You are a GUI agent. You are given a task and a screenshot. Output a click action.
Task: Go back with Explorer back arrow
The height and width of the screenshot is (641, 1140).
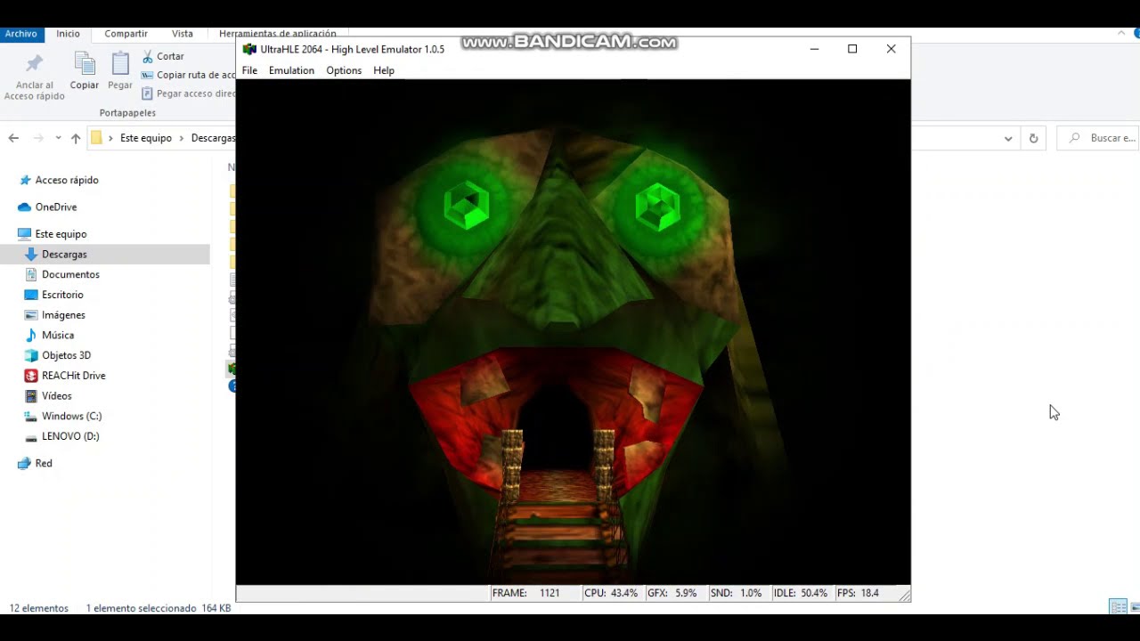13,138
